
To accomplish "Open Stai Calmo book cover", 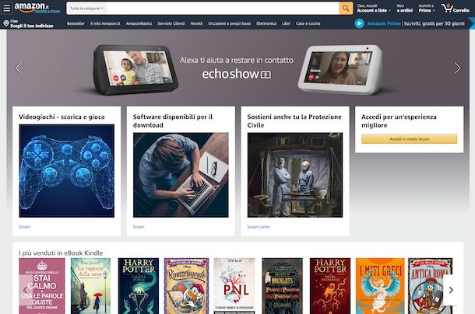I will point(42,286).
